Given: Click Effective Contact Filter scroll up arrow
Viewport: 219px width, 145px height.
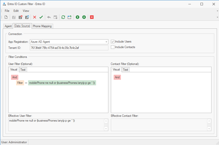Looking at the screenshot, I should point(209,121).
